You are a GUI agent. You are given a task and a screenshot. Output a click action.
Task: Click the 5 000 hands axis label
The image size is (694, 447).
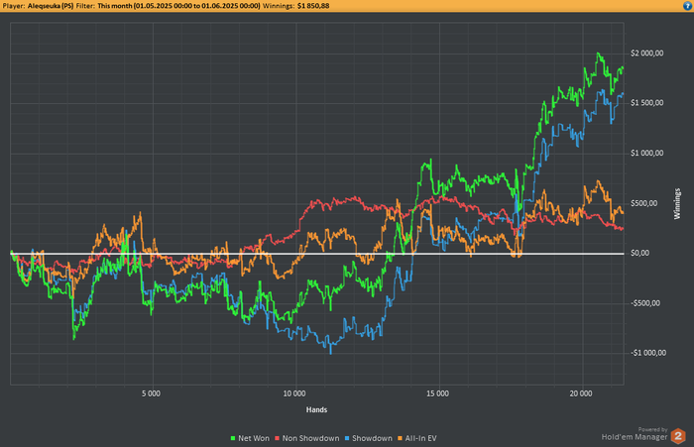tap(151, 393)
